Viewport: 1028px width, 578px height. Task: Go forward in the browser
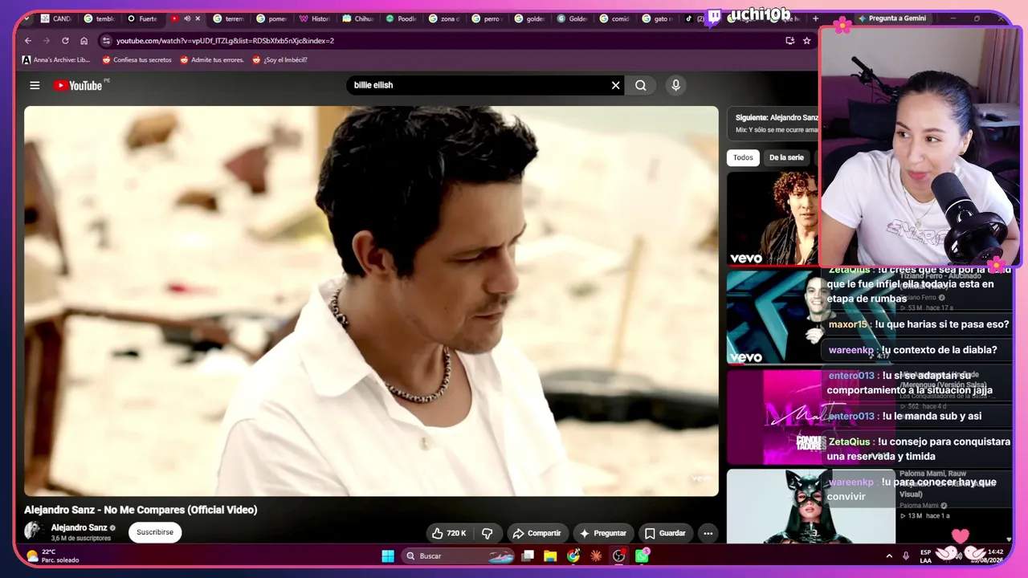[47, 41]
